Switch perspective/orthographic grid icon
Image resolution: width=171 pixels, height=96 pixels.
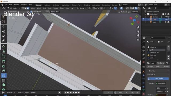click(138, 39)
